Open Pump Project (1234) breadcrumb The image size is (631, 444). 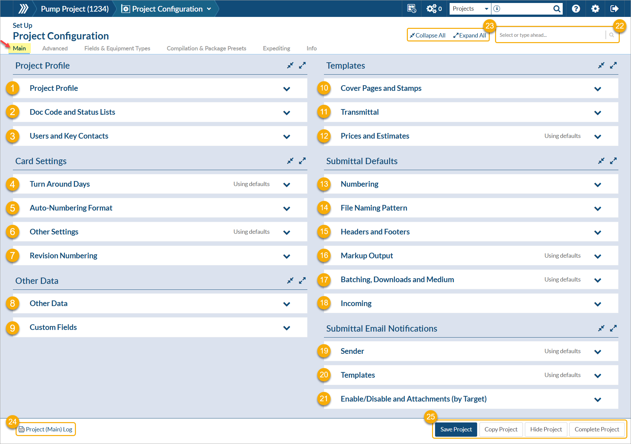[x=75, y=9]
